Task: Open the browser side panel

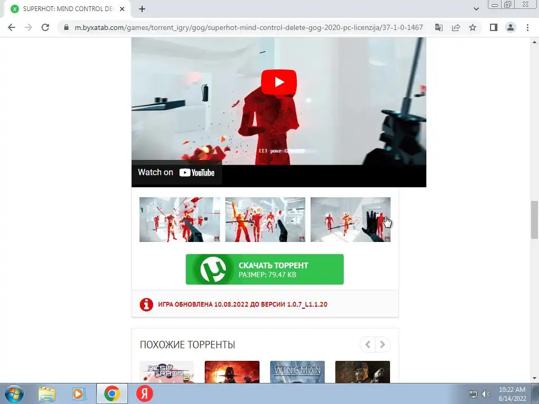Action: pyautogui.click(x=494, y=27)
